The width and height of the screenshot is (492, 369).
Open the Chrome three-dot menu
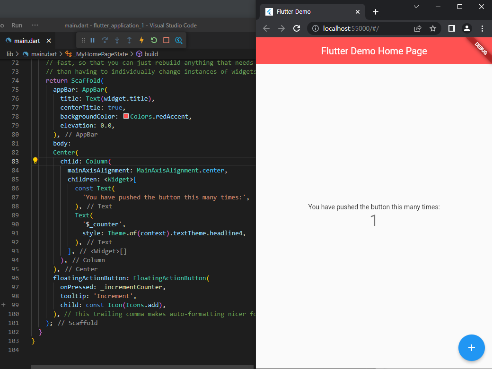[x=482, y=28]
